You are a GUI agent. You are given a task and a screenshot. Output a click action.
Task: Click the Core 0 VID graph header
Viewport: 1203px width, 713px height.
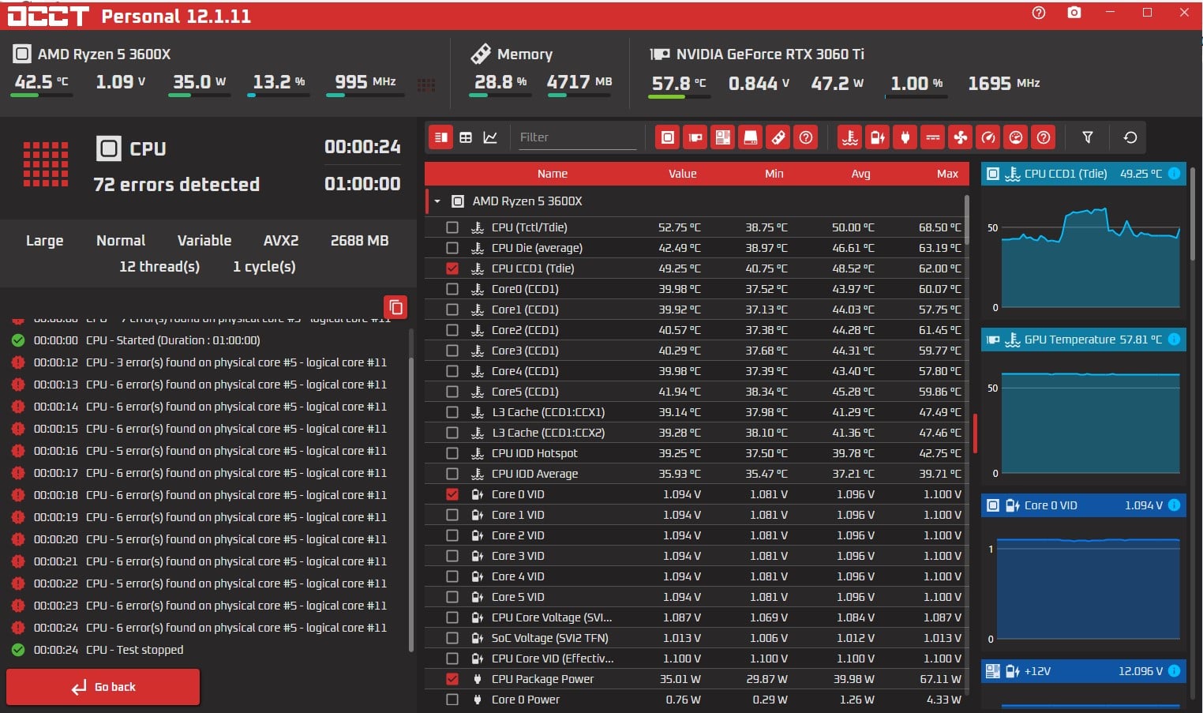1083,505
